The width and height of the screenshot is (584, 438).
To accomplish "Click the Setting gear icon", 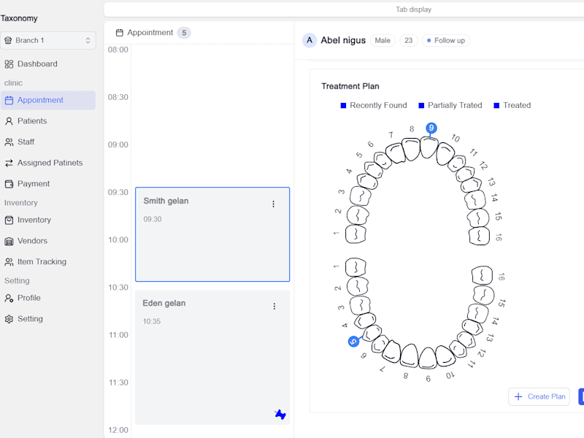I will pos(9,319).
